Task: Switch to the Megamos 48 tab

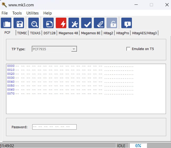Action: click(x=68, y=33)
